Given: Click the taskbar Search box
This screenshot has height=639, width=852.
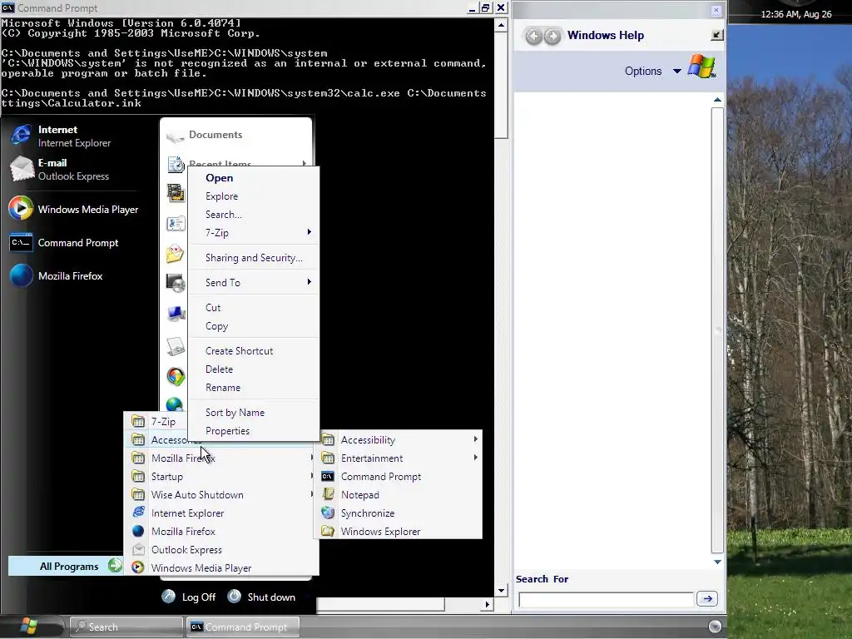Looking at the screenshot, I should point(126,627).
